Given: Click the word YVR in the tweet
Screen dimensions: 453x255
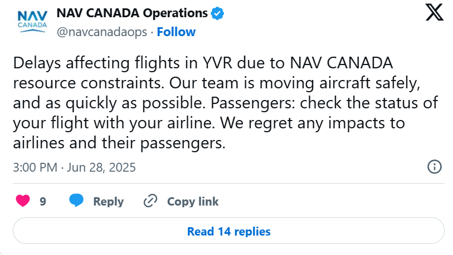Looking at the screenshot, I should (x=217, y=63).
